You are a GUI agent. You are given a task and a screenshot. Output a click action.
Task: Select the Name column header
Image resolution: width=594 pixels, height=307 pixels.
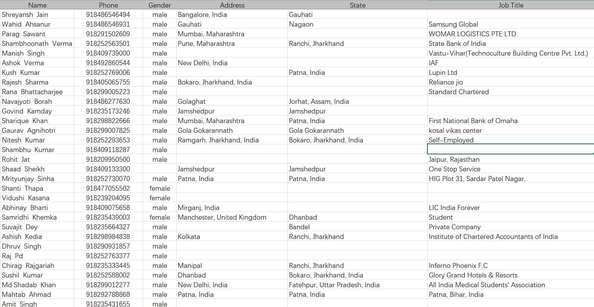point(37,5)
